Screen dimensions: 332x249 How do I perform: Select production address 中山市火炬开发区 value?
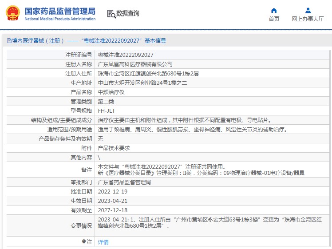[x=142, y=83]
